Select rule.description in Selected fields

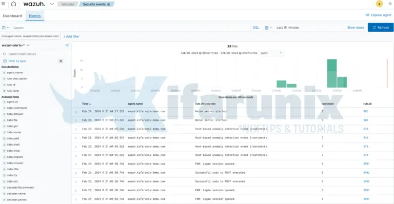pyautogui.click(x=17, y=78)
